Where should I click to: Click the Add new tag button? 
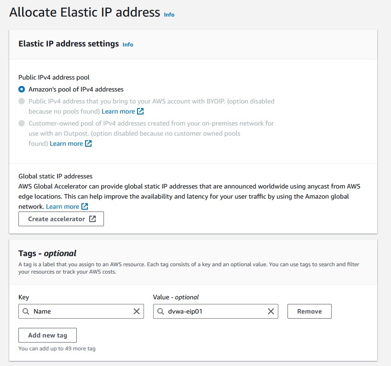coord(47,335)
